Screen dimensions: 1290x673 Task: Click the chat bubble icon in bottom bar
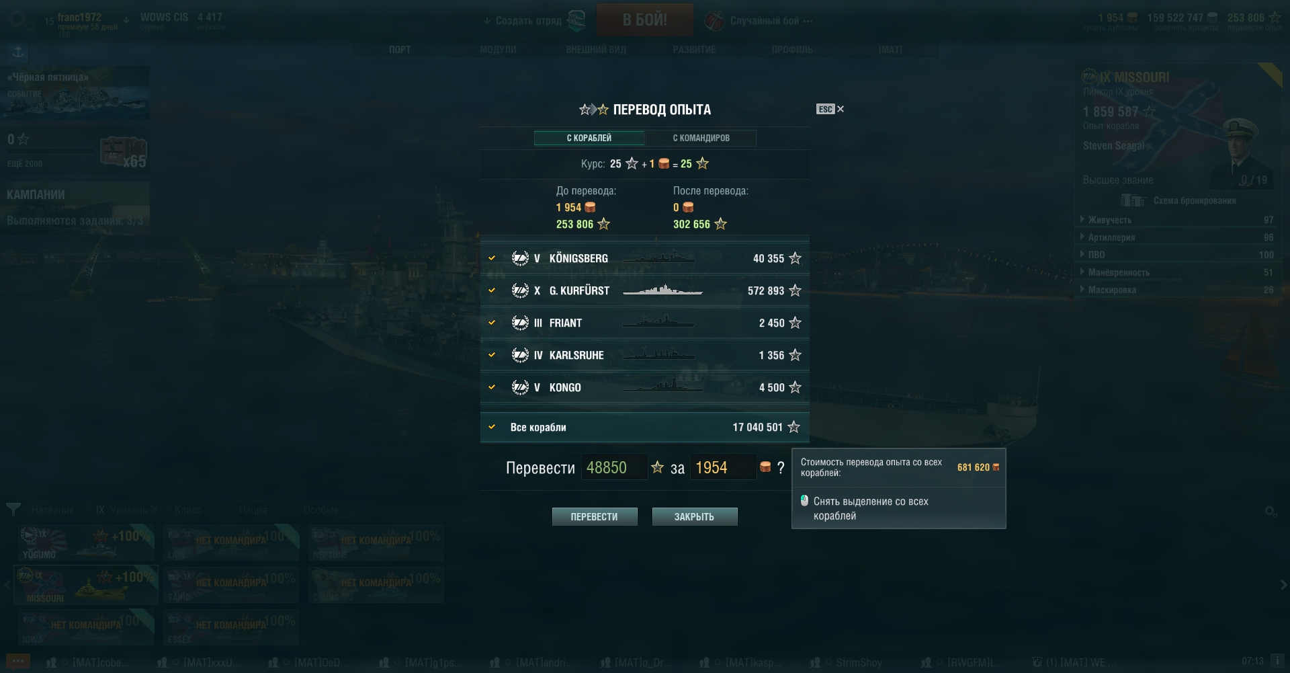[18, 662]
